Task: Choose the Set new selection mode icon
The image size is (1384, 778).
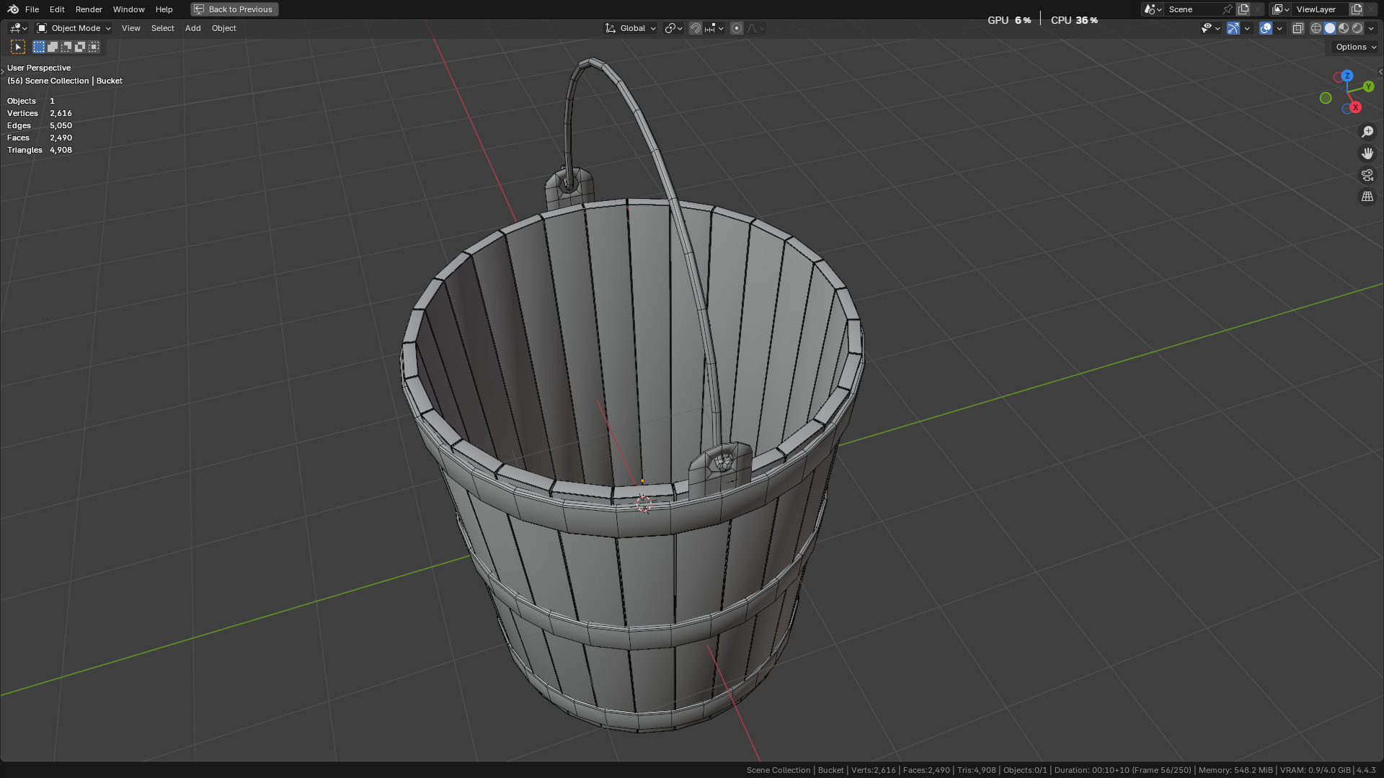Action: 39,47
